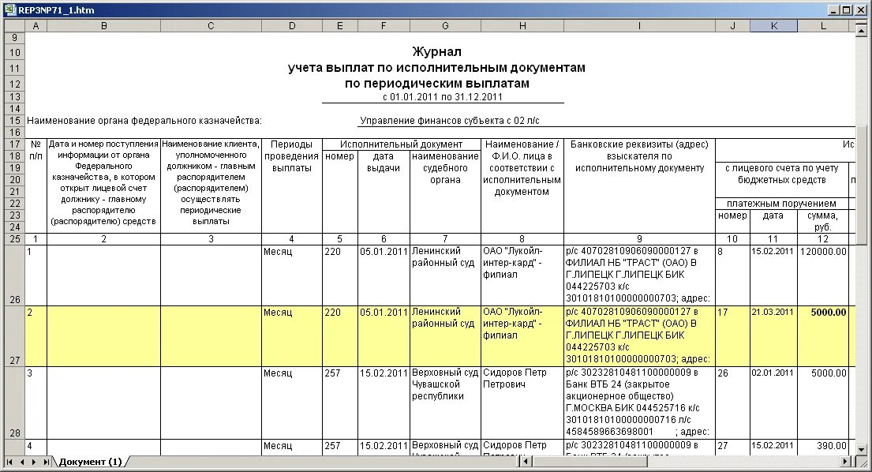Select row 27 header
The width and height of the screenshot is (872, 472).
click(x=14, y=336)
